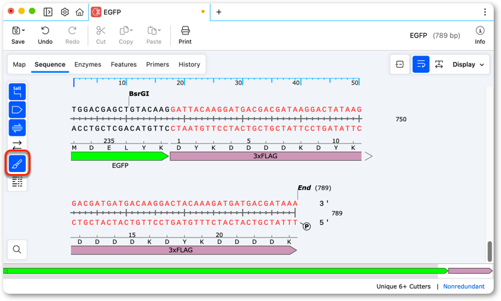Switch to the Primers tab
This screenshot has height=301, width=501.
158,64
